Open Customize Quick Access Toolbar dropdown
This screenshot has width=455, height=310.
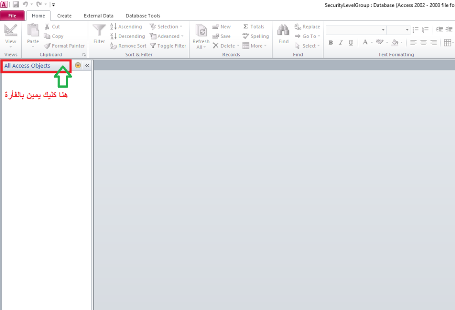[53, 5]
